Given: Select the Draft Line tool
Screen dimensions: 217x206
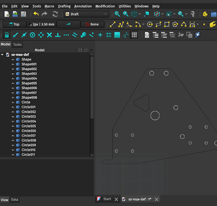Looking at the screenshot, I should (x=113, y=24).
